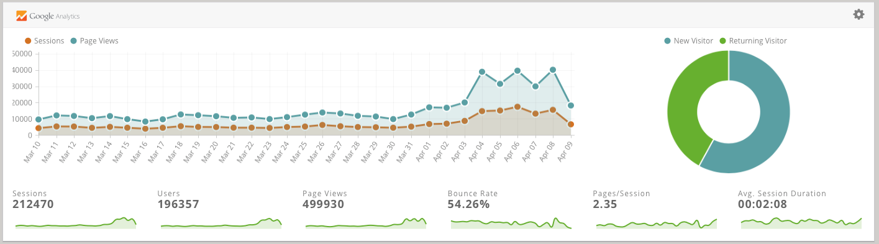Toggle the New Visitor legend item
The height and width of the screenshot is (244, 879).
click(x=688, y=41)
